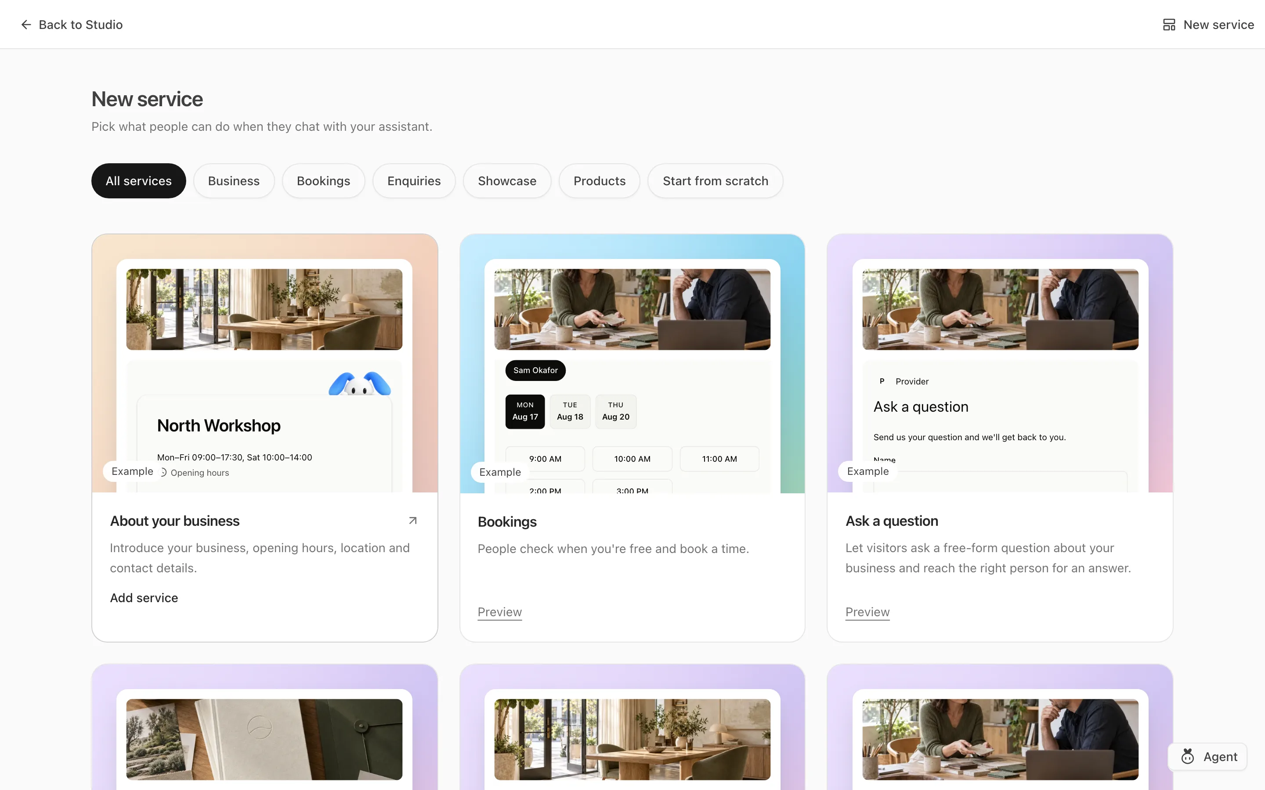Open Preview link under Bookings card
This screenshot has width=1265, height=790.
click(499, 612)
